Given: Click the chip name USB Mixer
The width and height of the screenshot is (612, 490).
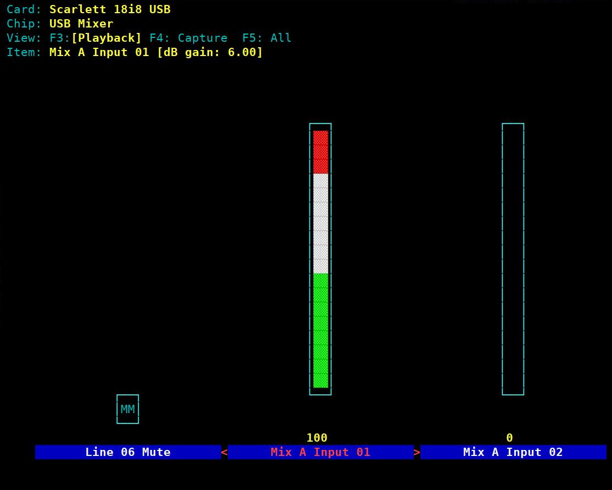Looking at the screenshot, I should (x=81, y=24).
